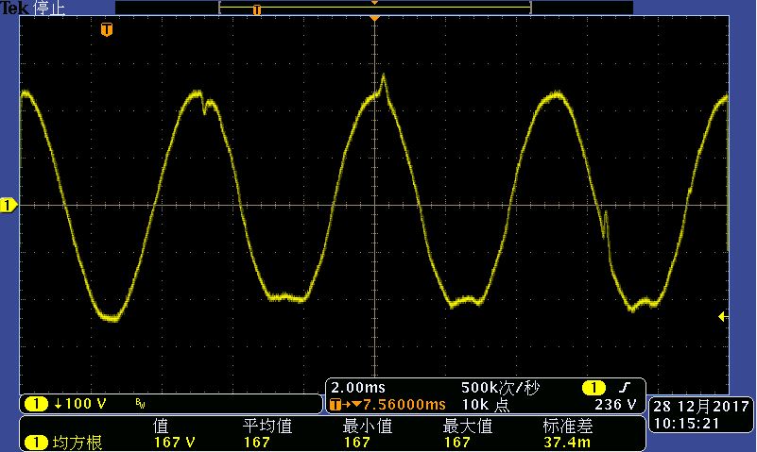Click the bandwidth limit Bw icon

(141, 405)
